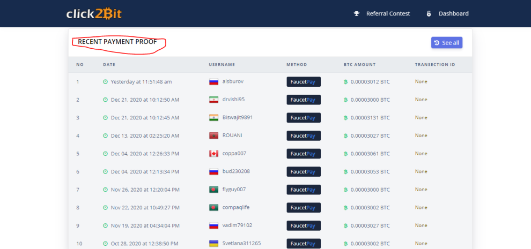Select the username bud230208
531x249 pixels.
pyautogui.click(x=236, y=171)
